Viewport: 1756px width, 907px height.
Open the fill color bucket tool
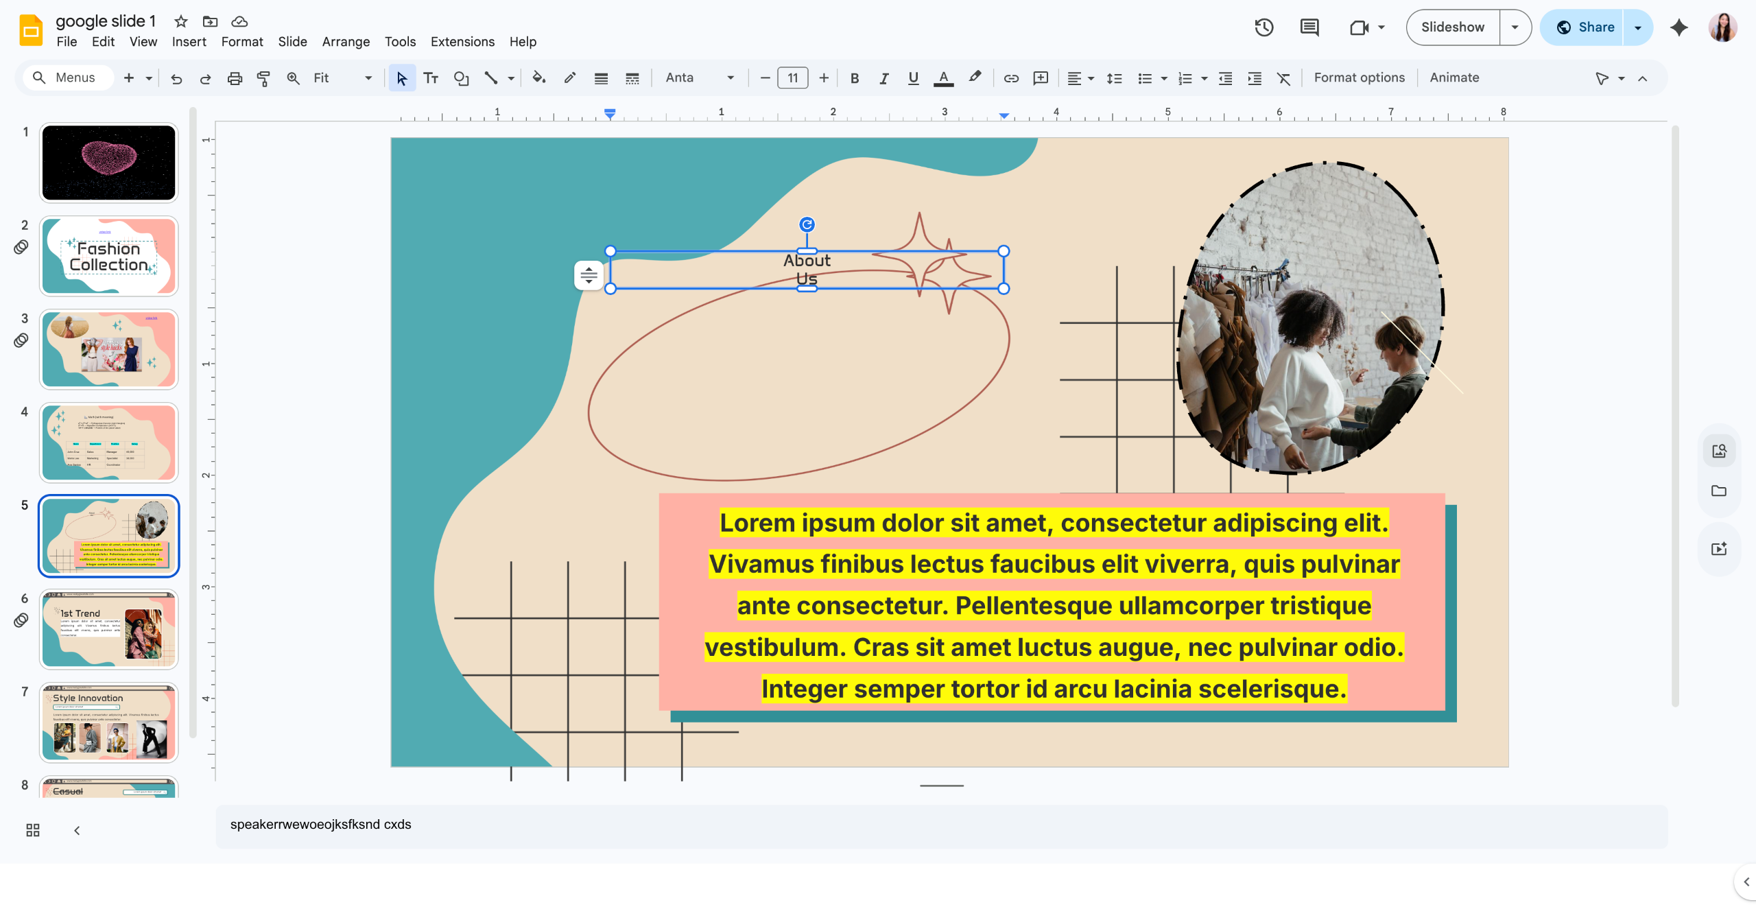pyautogui.click(x=539, y=78)
